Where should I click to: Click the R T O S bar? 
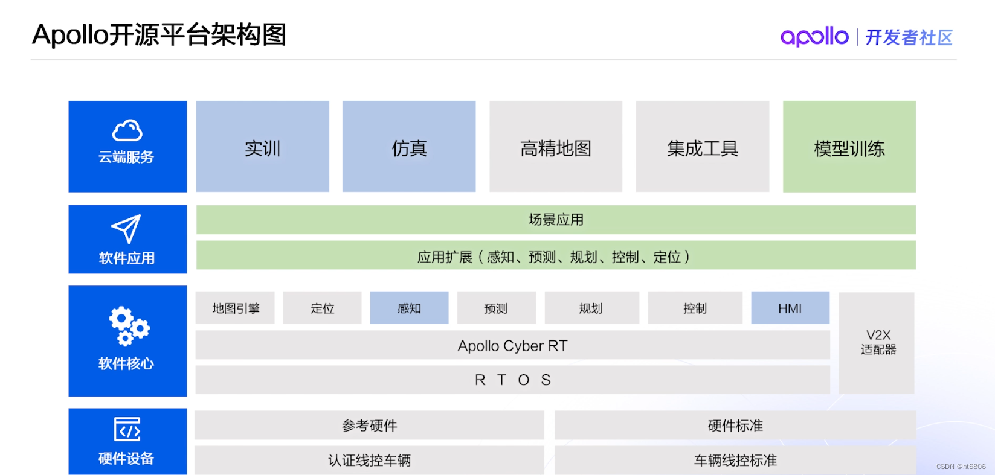tap(513, 380)
